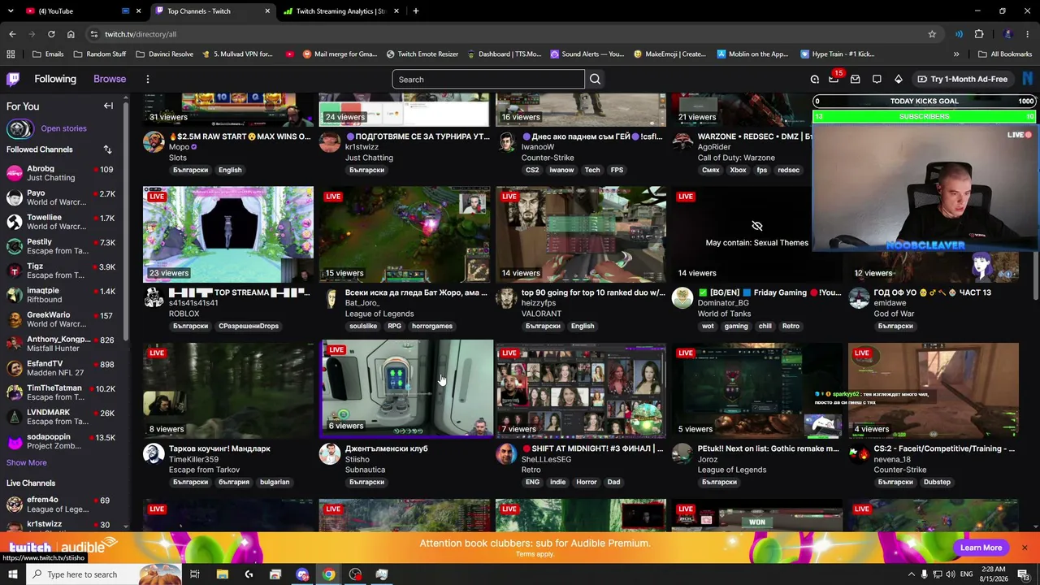Click the Twitch logo home icon
The width and height of the screenshot is (1040, 585).
pos(13,79)
